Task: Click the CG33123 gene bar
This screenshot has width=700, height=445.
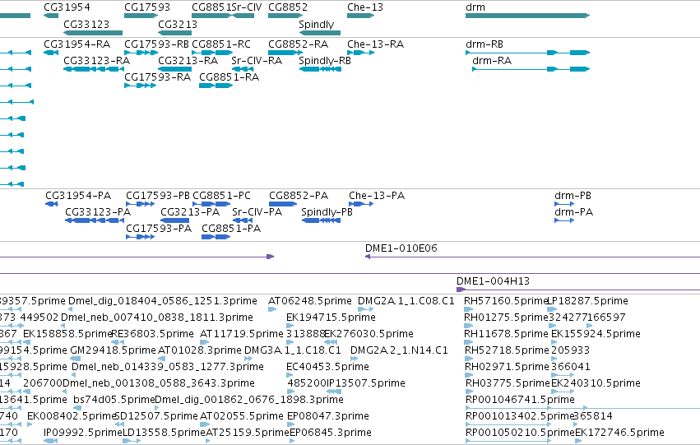Action: pos(93,33)
